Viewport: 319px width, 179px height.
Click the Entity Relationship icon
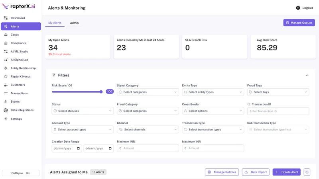pyautogui.click(x=6, y=68)
